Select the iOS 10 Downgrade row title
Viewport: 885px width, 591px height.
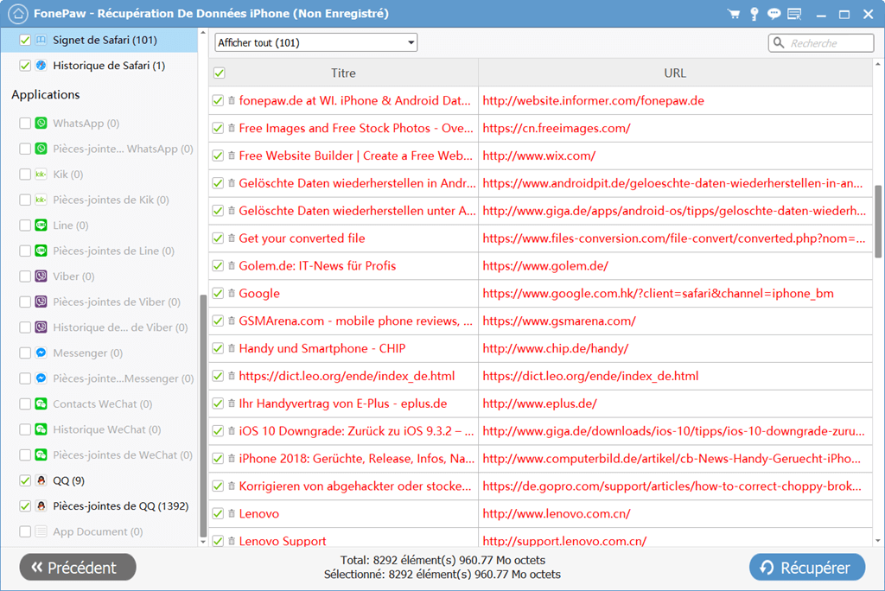(x=356, y=431)
